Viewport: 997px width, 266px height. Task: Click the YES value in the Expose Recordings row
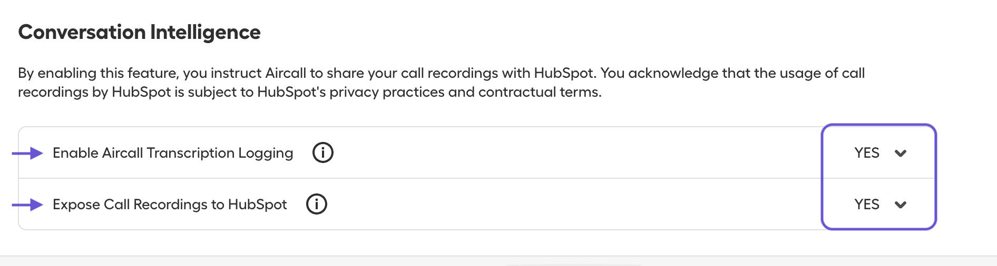867,204
